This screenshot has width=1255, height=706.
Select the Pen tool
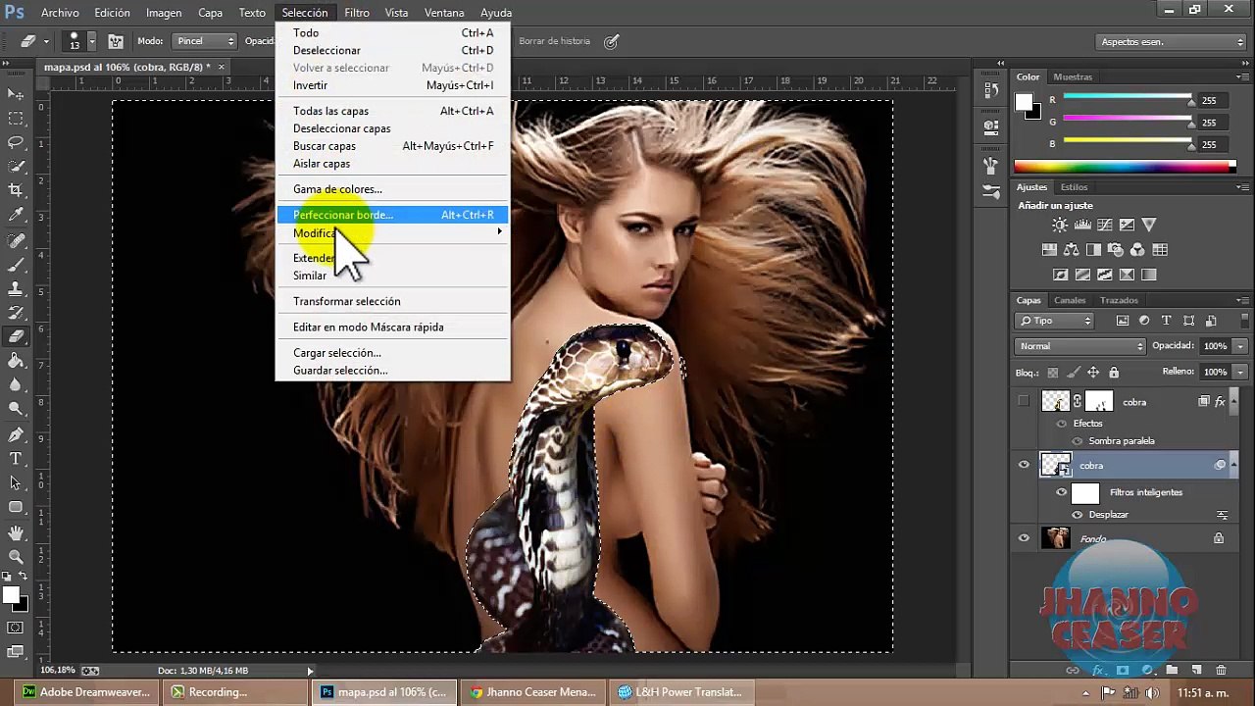(16, 434)
